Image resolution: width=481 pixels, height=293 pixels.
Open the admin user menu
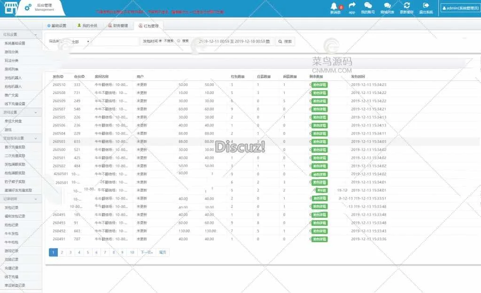460,8
